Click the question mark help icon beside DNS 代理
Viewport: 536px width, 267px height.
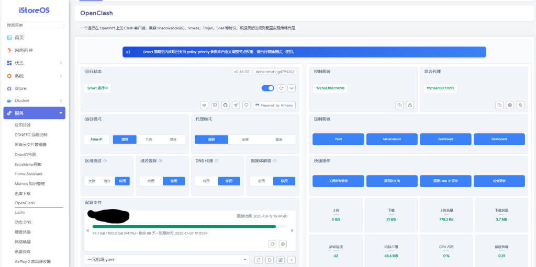[x=216, y=160]
